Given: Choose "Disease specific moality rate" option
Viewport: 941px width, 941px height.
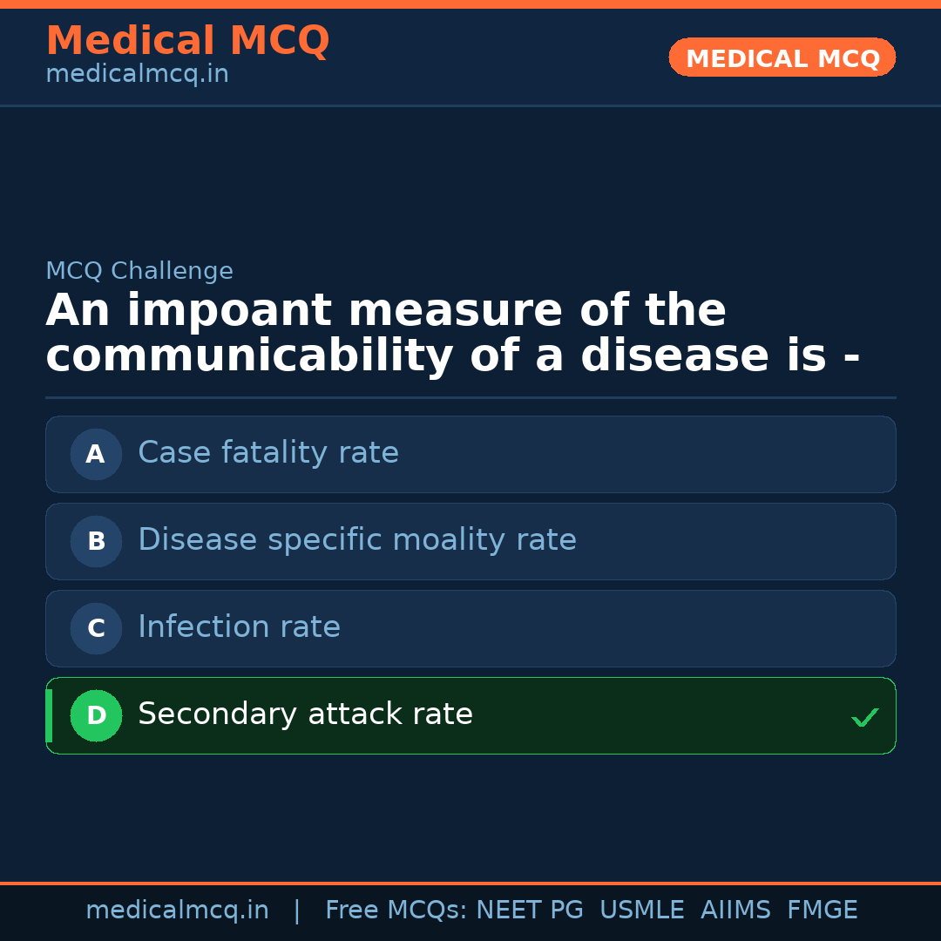Looking at the screenshot, I should coord(357,540).
